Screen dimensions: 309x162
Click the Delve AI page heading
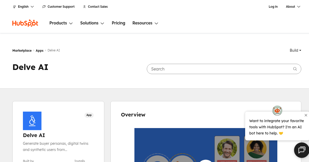point(30,67)
